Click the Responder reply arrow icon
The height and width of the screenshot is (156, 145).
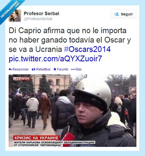coord(10,69)
